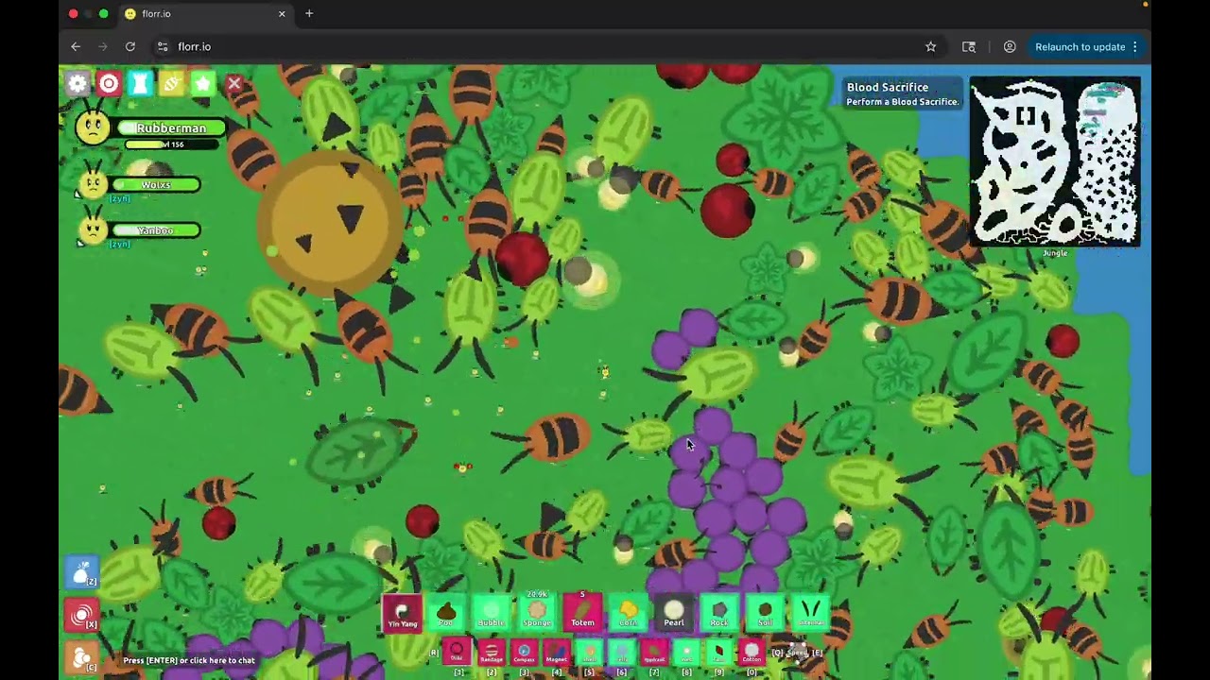Swap in the Web secondary petal
This screenshot has height=680, width=1210.
(686, 652)
